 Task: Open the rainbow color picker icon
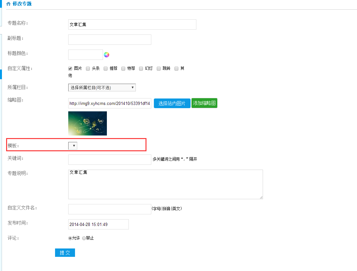click(107, 55)
